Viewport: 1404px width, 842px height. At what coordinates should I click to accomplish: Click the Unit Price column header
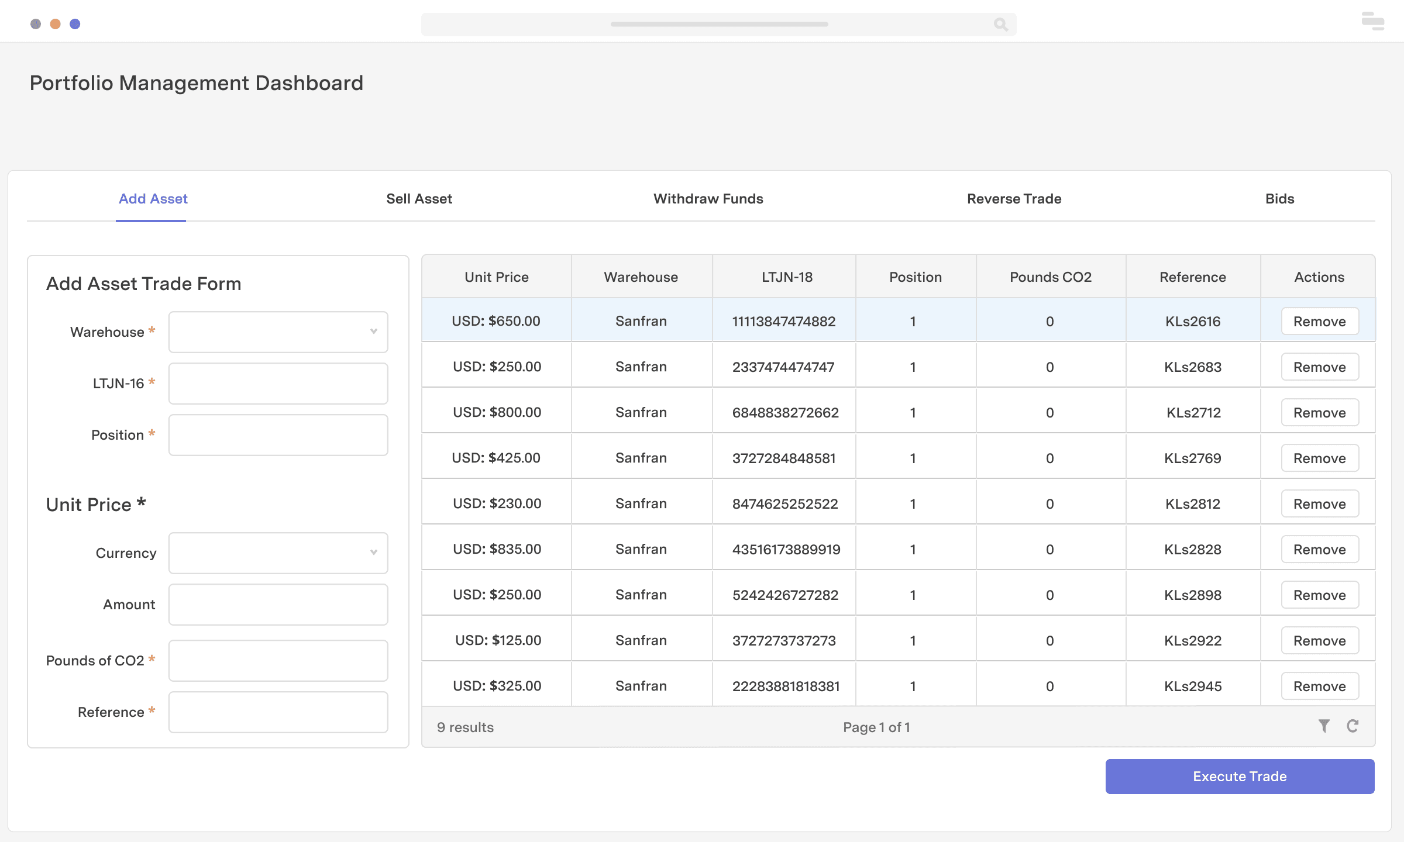click(496, 277)
